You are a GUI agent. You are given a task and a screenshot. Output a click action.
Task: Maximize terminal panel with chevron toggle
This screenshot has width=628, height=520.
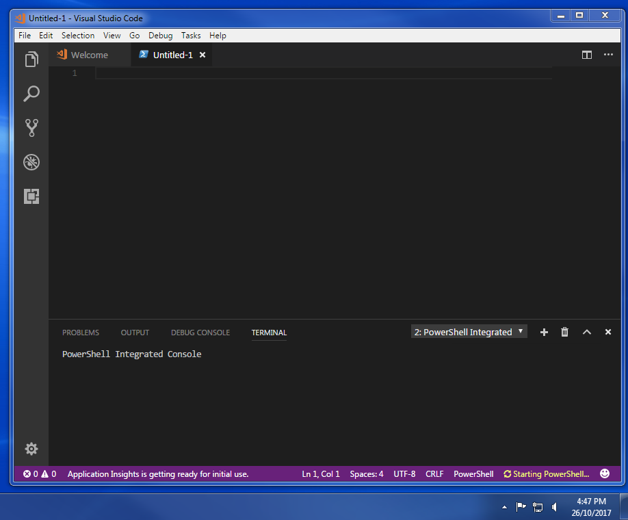[x=586, y=332]
